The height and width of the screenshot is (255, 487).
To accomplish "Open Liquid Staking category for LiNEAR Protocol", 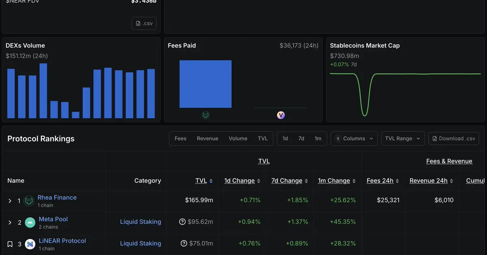I will [140, 243].
